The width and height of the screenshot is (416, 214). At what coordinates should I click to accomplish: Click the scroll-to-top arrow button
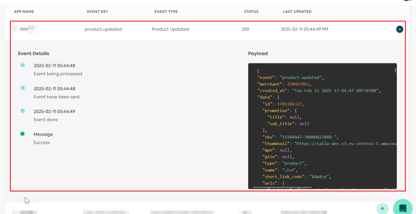[382, 209]
